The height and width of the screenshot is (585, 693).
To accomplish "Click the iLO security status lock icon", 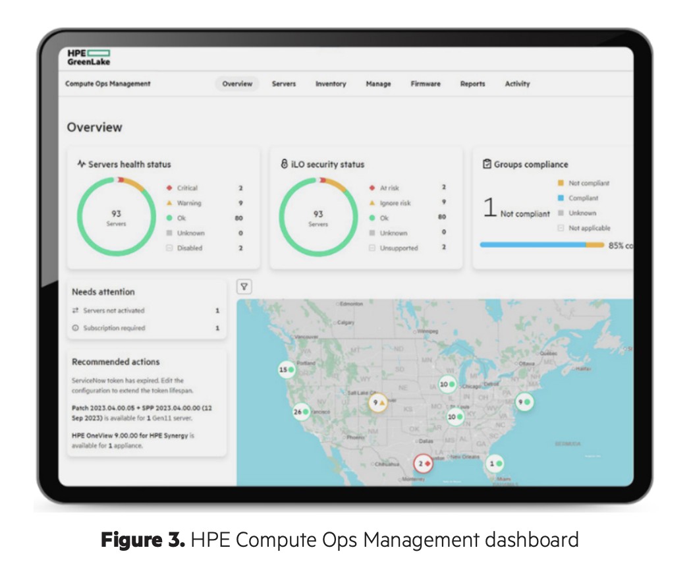I will pos(284,164).
